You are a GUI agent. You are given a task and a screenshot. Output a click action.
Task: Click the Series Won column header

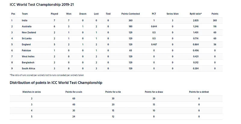172,14
